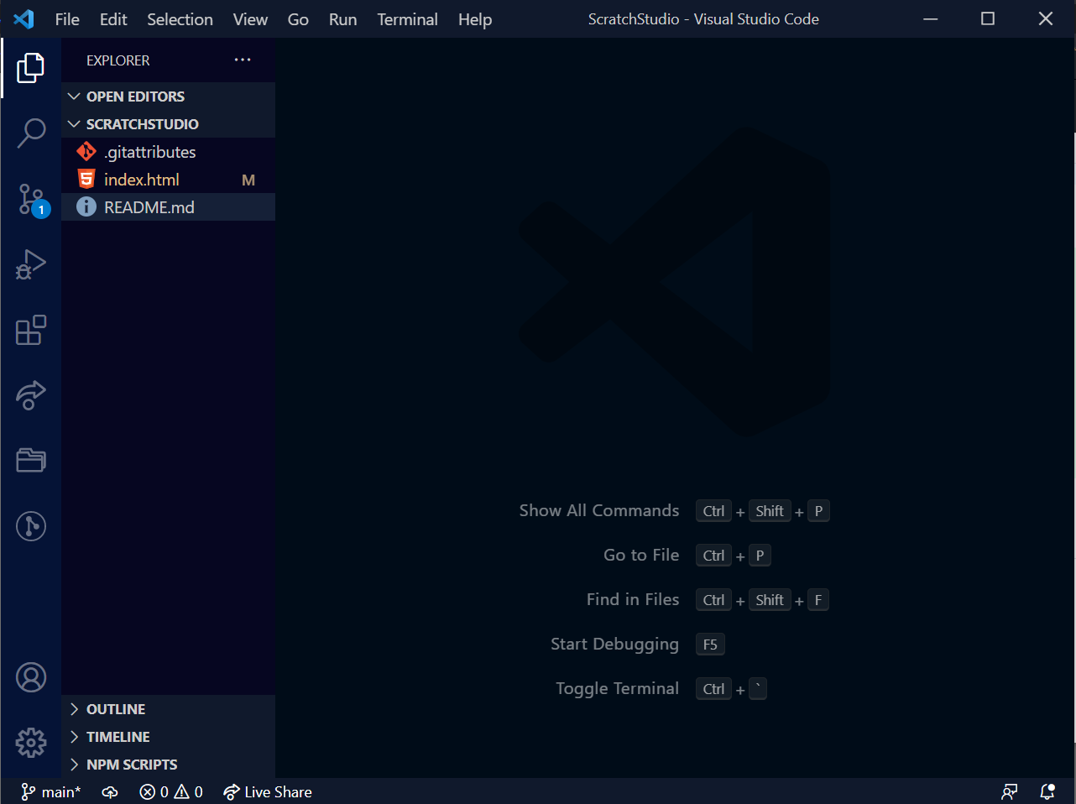1076x804 pixels.
Task: Open the .gitattributes file
Action: click(x=169, y=152)
